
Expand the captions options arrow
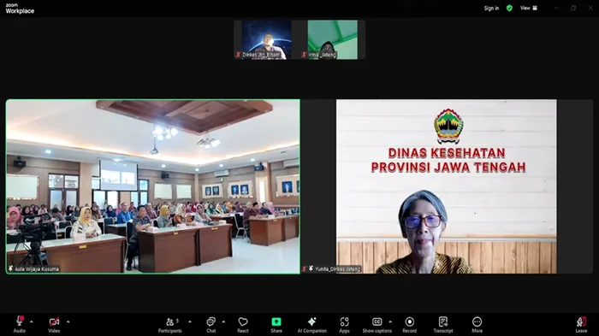(x=390, y=321)
